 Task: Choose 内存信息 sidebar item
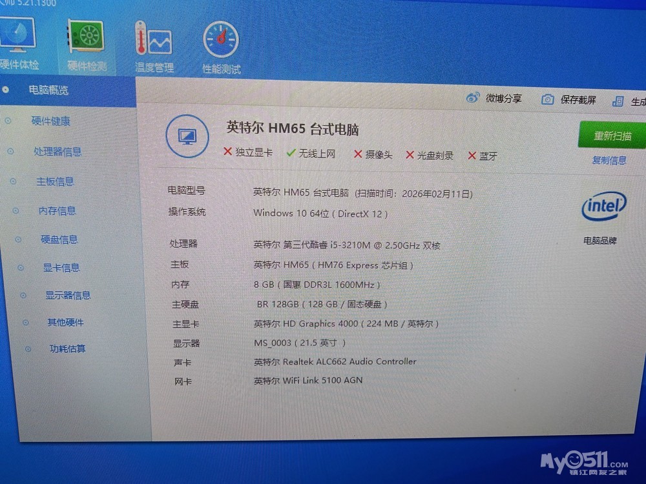click(57, 210)
